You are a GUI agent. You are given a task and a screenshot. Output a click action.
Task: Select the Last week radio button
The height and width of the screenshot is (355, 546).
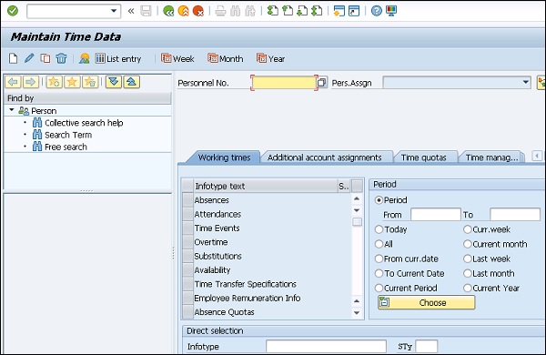click(x=468, y=259)
